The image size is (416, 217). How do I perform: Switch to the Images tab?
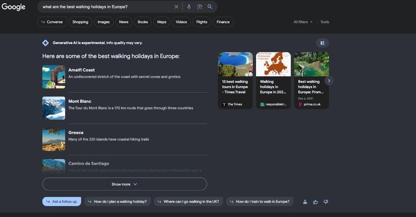point(104,22)
